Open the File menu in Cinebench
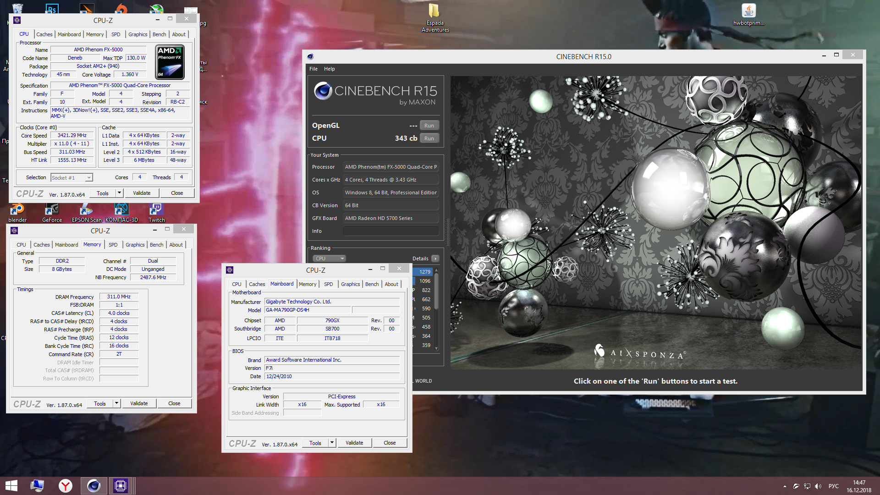 pos(313,69)
